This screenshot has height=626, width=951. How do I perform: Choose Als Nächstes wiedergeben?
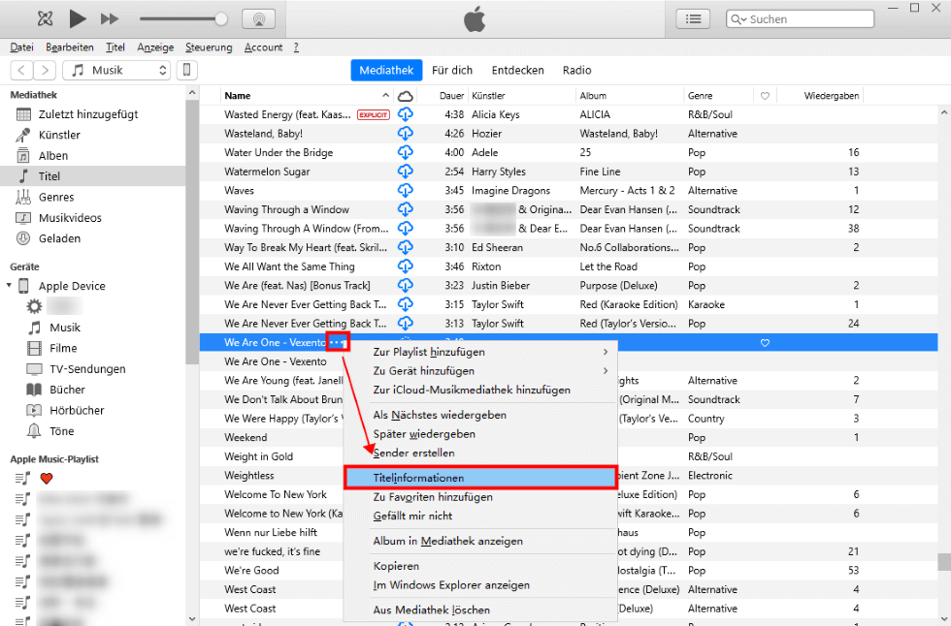480,415
